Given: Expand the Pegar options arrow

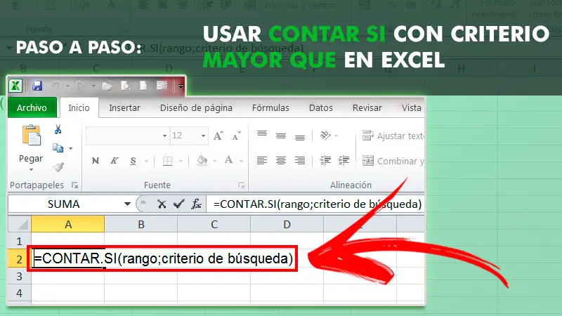Looking at the screenshot, I should [31, 169].
